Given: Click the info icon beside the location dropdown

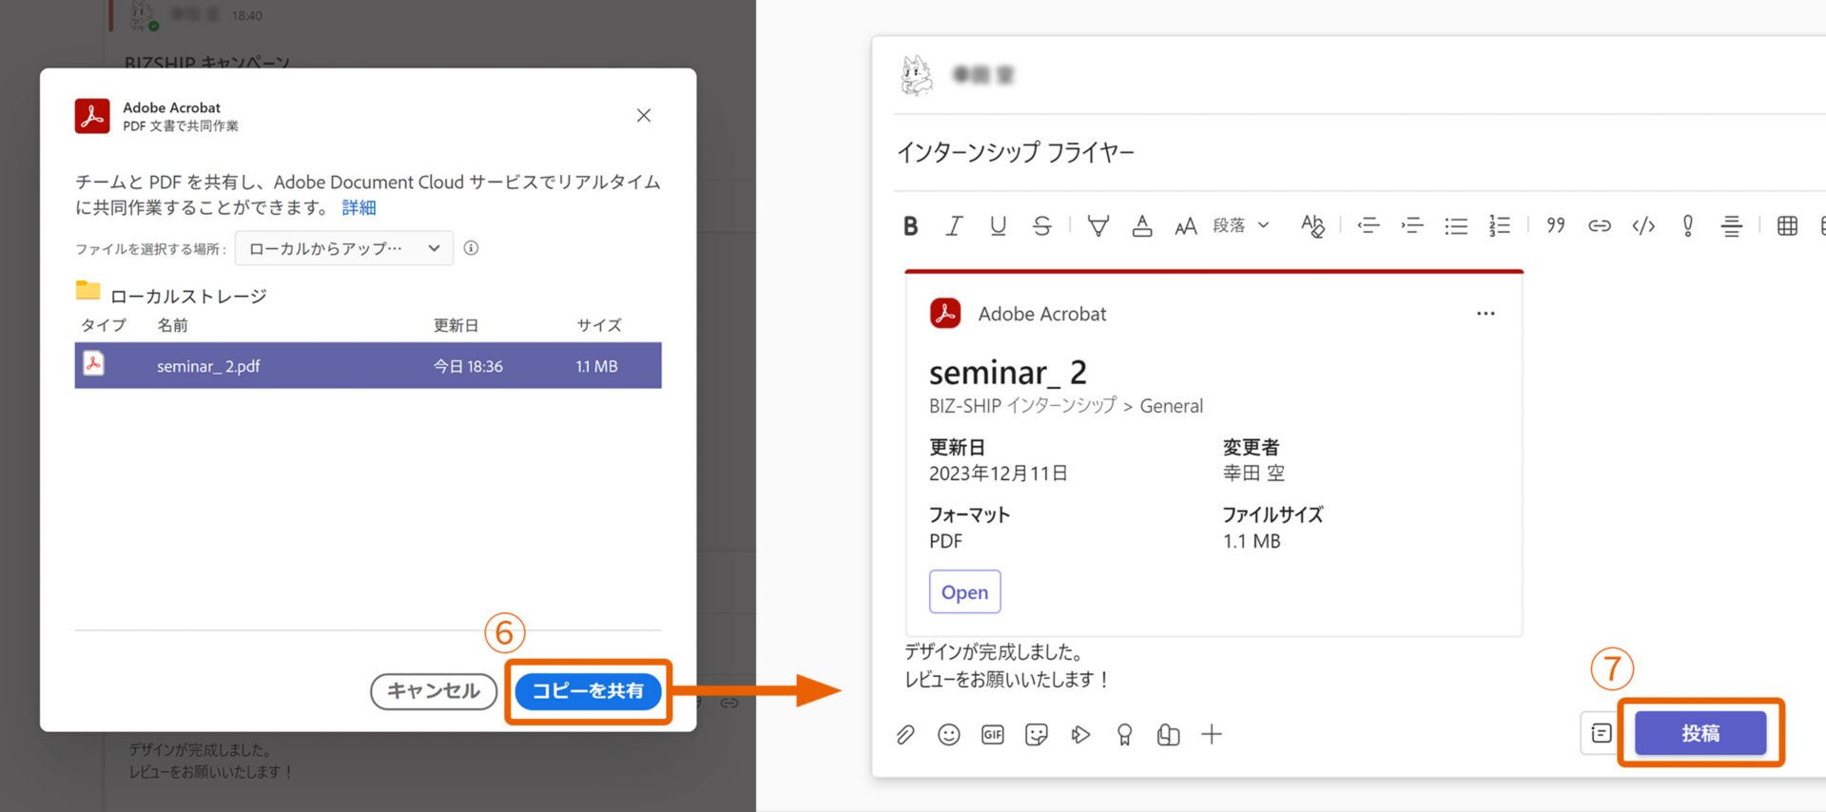Looking at the screenshot, I should [x=471, y=248].
